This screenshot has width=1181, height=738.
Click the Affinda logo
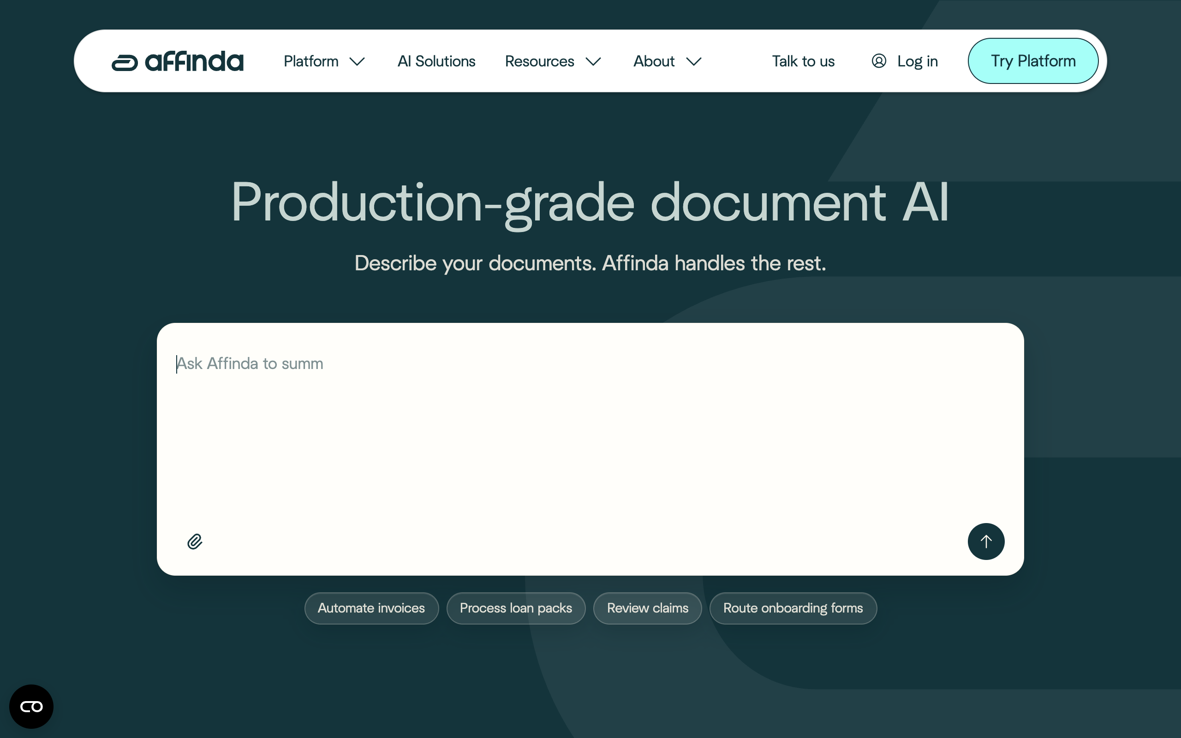(177, 61)
